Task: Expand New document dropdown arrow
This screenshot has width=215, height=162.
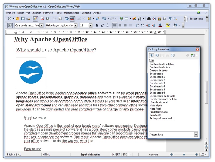Action: tap(13, 19)
